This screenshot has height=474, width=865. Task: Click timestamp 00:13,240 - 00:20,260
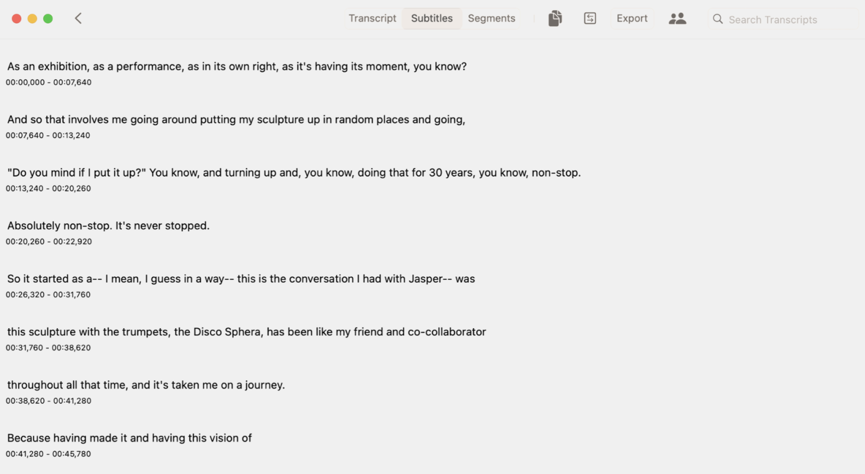click(48, 188)
